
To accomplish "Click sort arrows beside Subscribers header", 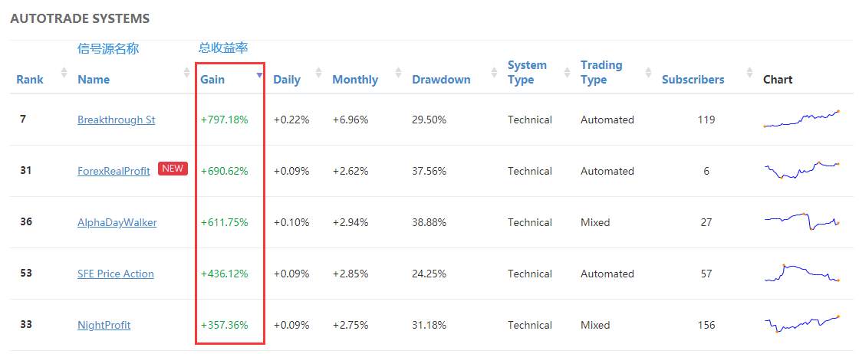I will (750, 72).
